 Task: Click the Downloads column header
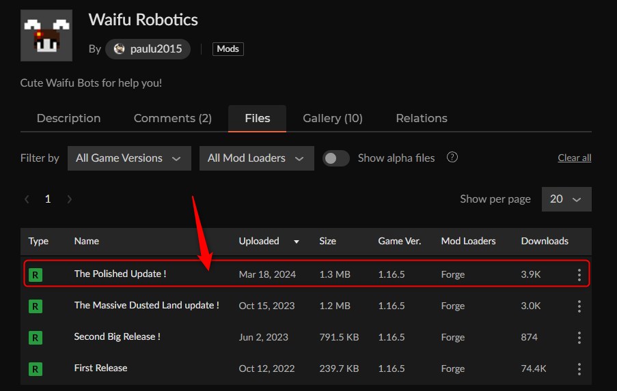click(x=545, y=241)
